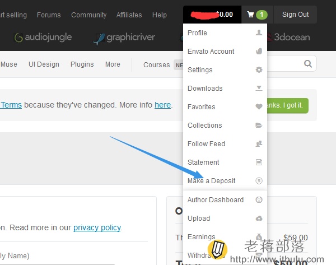
Task: Select Envato Account menu entry
Action: point(225,51)
